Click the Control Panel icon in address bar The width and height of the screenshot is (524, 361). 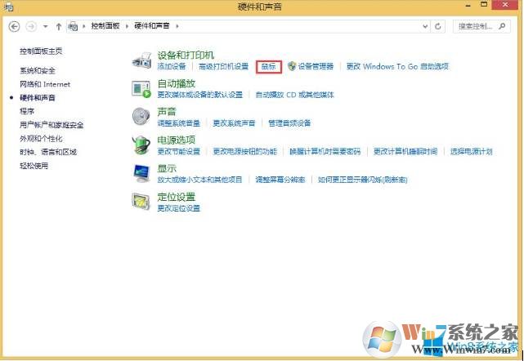tap(74, 26)
